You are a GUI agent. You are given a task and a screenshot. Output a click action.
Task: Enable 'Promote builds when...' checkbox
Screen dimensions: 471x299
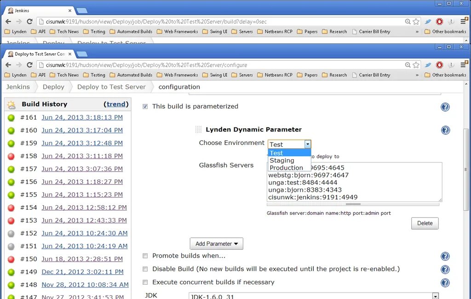point(145,256)
